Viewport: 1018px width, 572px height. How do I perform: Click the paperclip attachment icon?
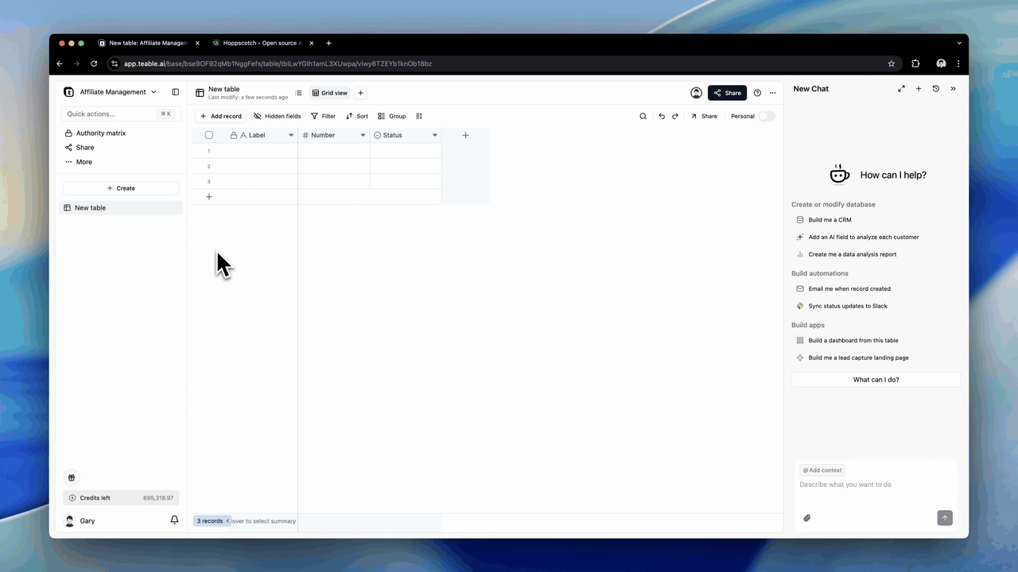[x=807, y=518]
